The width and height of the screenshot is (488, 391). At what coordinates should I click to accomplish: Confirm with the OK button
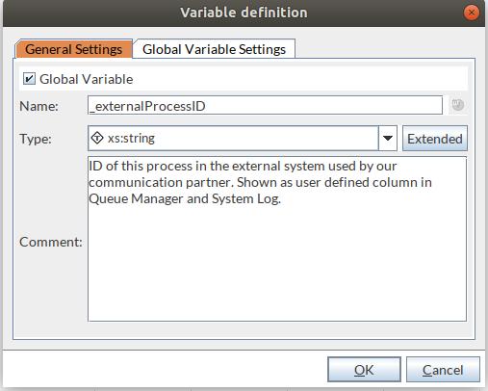pyautogui.click(x=364, y=370)
